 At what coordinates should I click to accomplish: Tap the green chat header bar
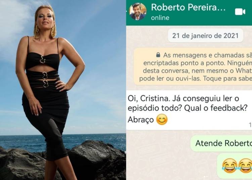pyautogui.click(x=189, y=12)
